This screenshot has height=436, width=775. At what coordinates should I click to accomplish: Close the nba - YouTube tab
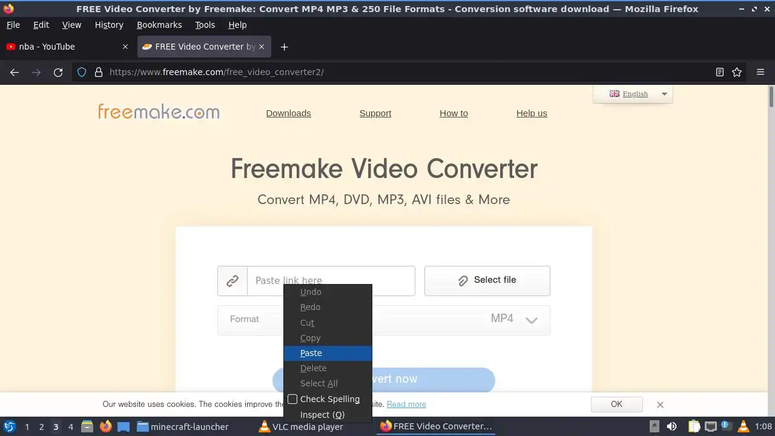click(125, 47)
